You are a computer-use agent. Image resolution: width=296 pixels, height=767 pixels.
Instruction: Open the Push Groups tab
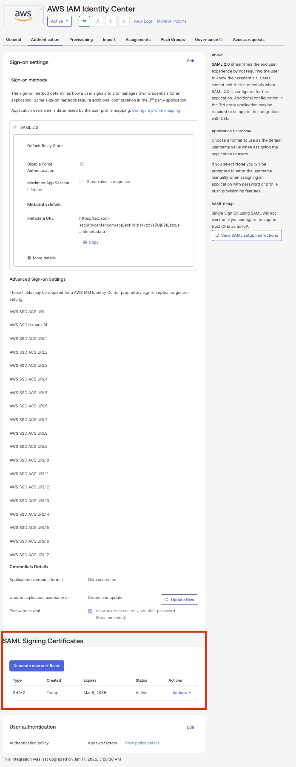[x=173, y=40]
